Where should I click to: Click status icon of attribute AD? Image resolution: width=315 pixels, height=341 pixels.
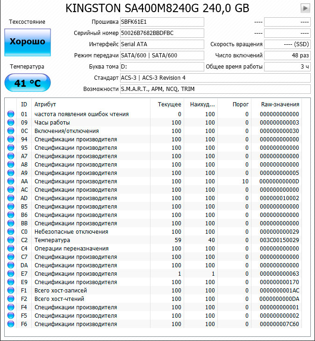pos(11,198)
